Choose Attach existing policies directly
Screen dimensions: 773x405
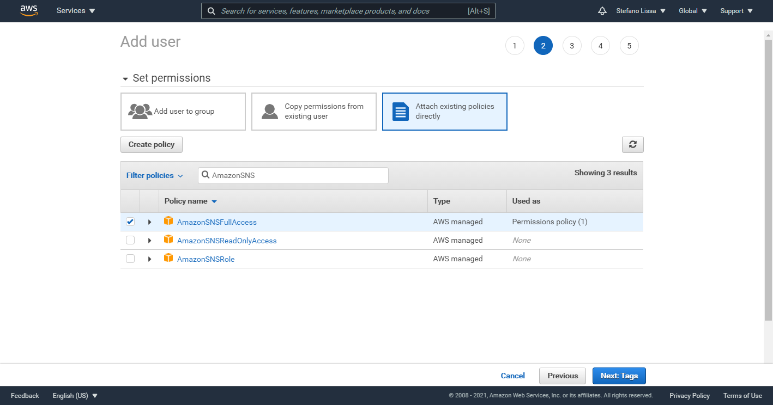coord(445,112)
